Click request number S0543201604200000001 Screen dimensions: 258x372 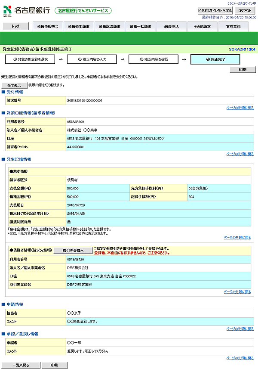85,101
